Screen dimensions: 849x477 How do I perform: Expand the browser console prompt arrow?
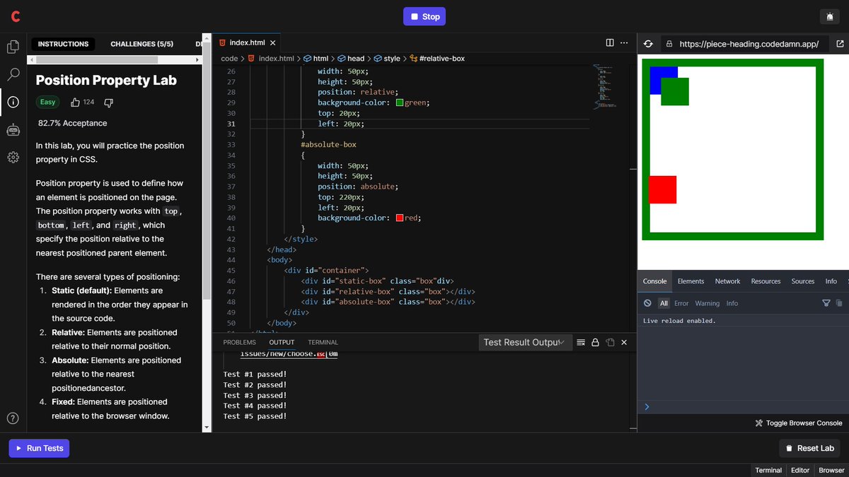click(647, 407)
